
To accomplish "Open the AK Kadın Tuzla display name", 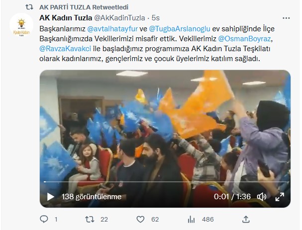I will (66, 18).
